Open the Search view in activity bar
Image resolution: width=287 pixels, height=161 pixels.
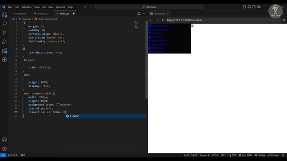(4, 24)
